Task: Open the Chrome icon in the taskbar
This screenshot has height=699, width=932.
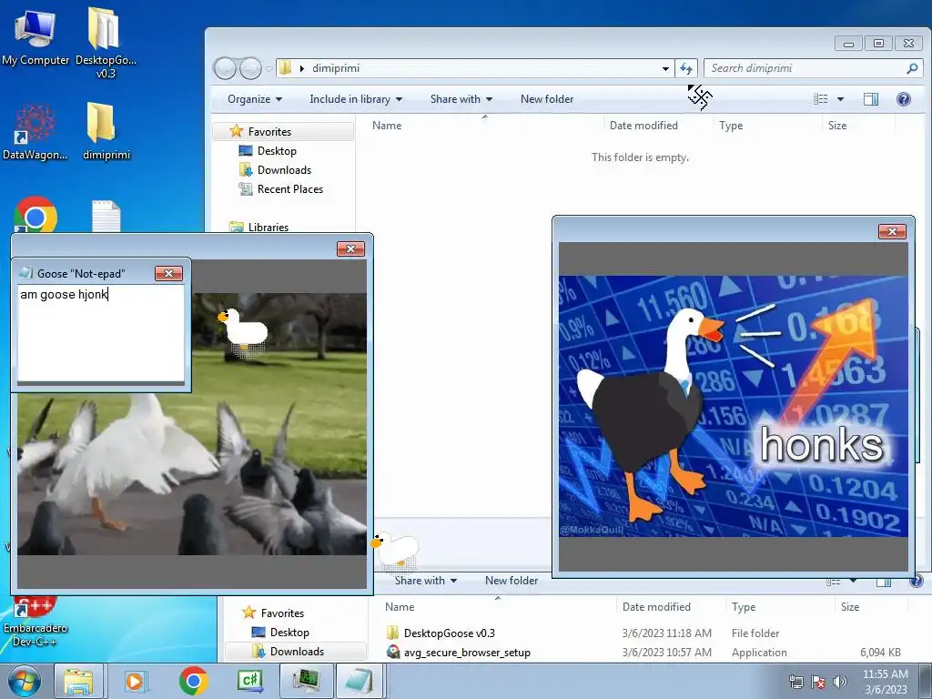Action: pos(193,681)
